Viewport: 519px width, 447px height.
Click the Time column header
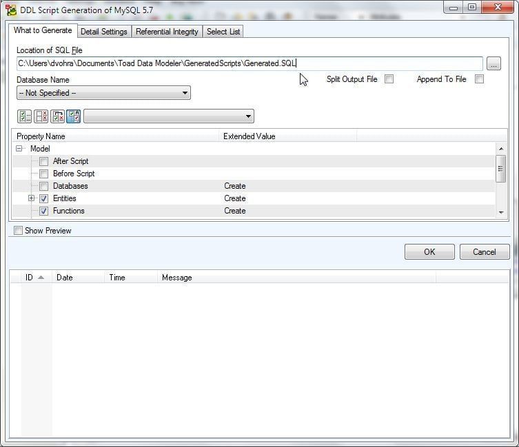coord(131,278)
